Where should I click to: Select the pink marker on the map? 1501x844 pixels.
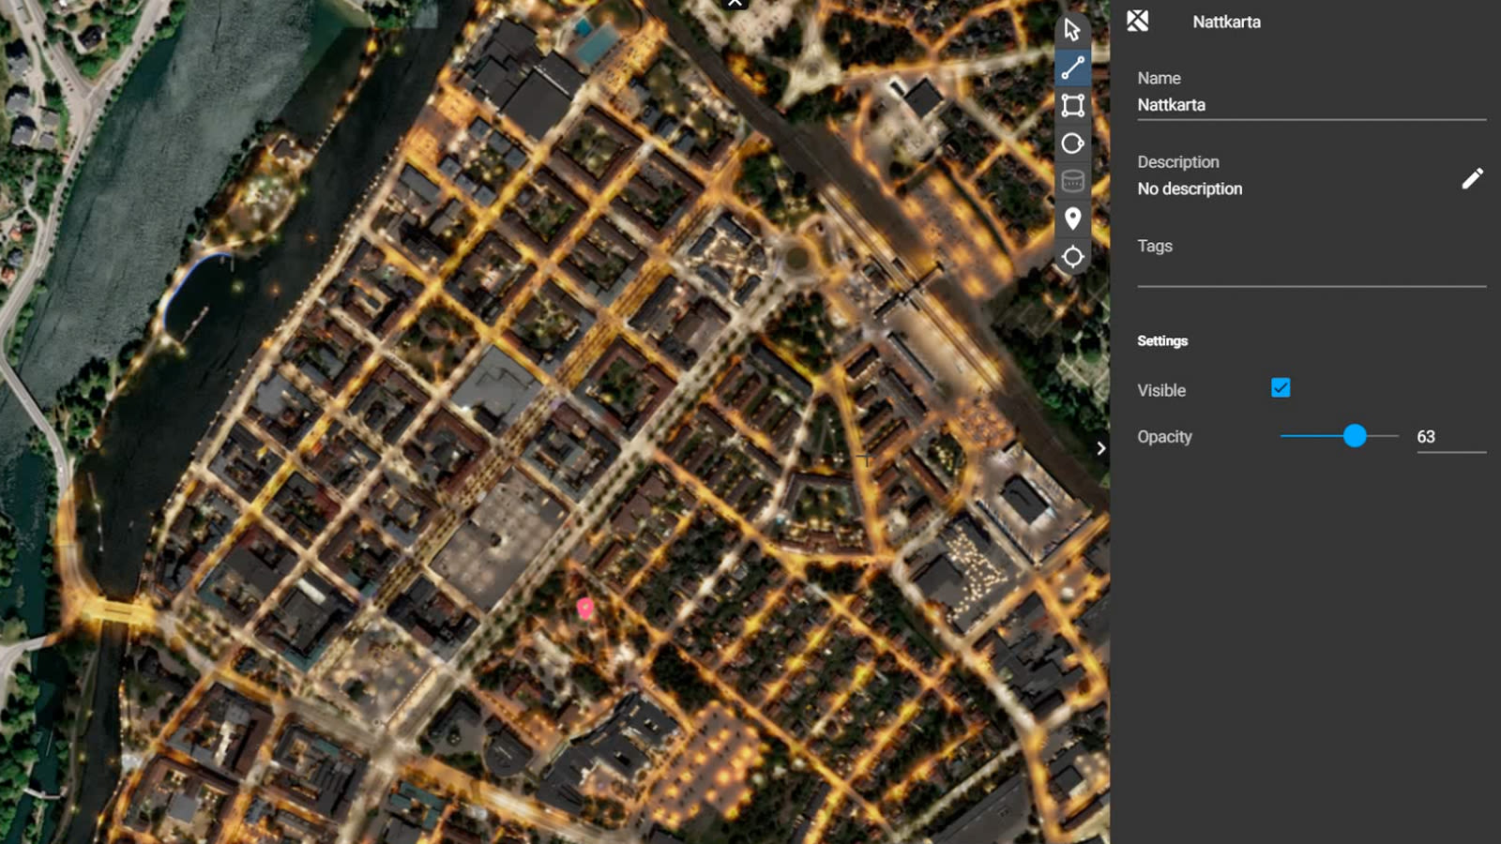point(586,608)
